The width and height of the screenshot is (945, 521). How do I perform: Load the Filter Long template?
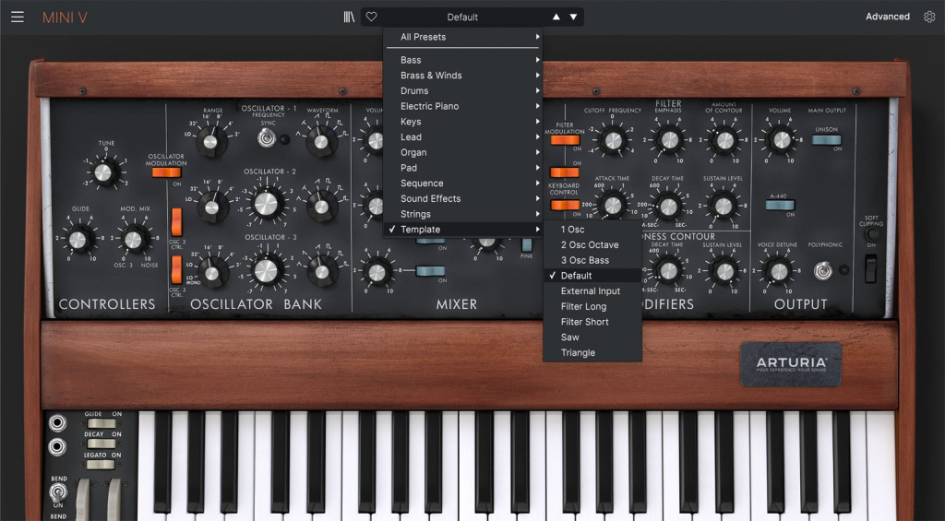[x=592, y=306]
